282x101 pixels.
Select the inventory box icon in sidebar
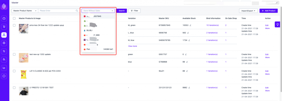point(4,43)
